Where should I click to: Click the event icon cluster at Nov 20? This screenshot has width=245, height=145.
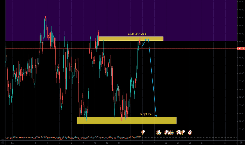click(169, 132)
